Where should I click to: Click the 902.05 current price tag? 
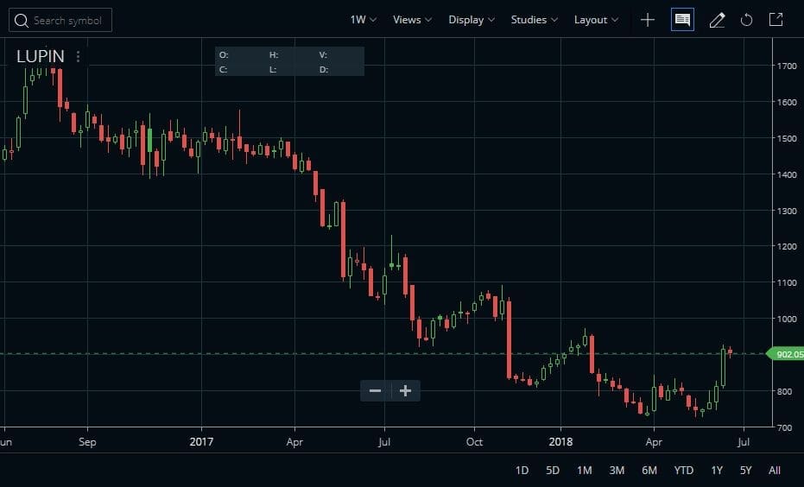(786, 354)
